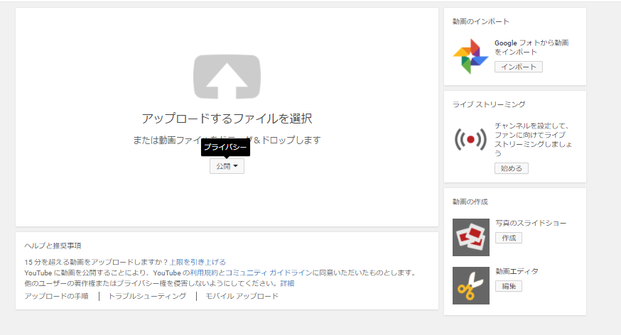Open the photo slideshow thumbnail icon

pyautogui.click(x=471, y=237)
